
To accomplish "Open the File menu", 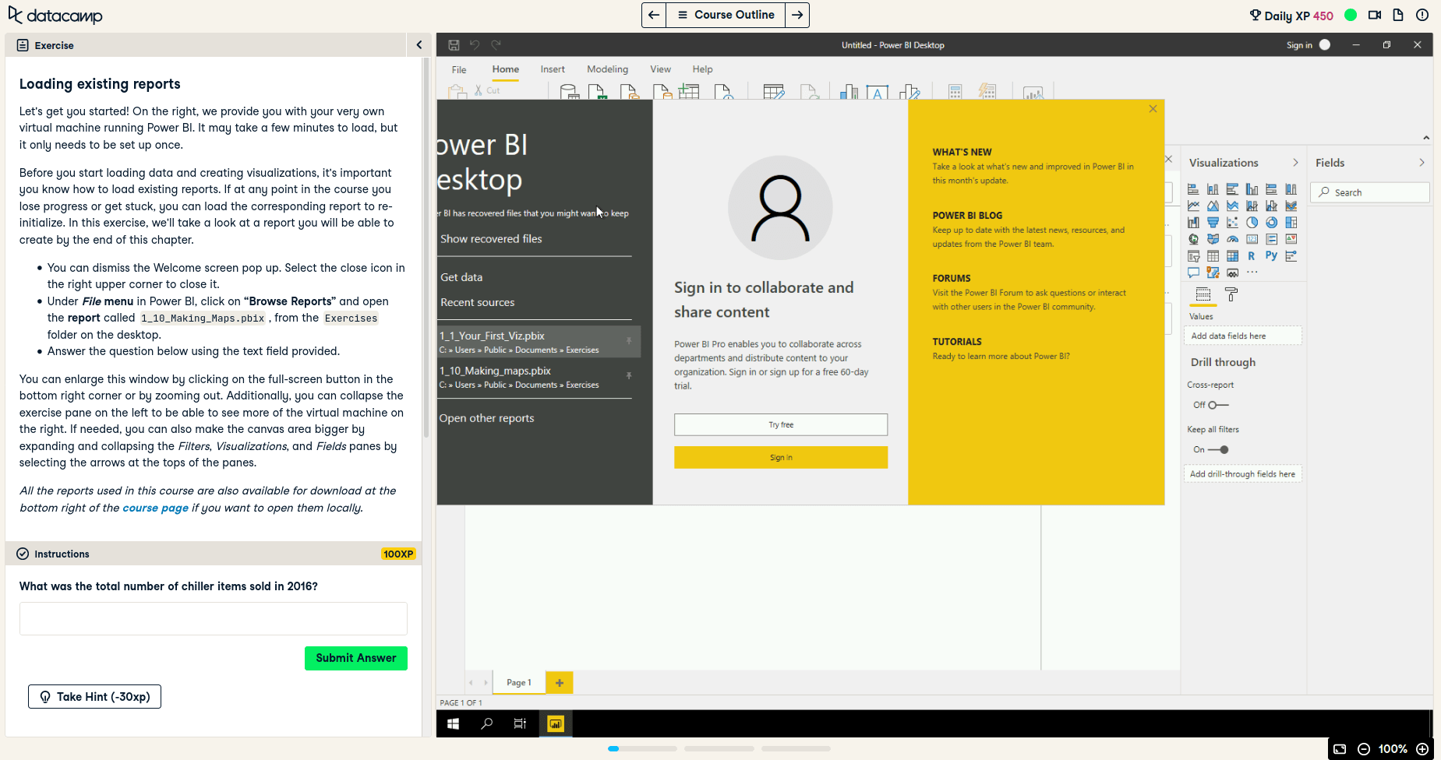I will click(x=459, y=69).
